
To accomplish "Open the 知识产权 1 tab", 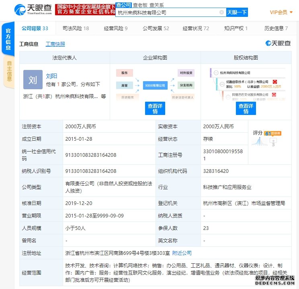I will 236,29.
